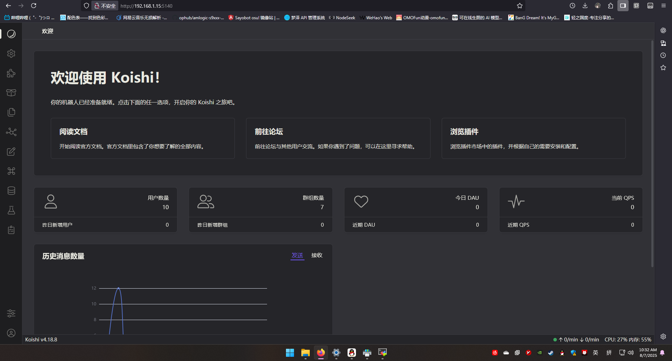Viewport: 672px width, 361px height.
Task: Toggle the browser sidebar button
Action: (623, 6)
